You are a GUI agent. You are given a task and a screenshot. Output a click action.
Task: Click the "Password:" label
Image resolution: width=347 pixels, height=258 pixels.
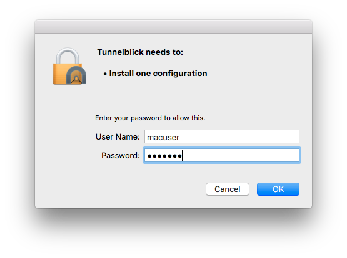coord(121,156)
